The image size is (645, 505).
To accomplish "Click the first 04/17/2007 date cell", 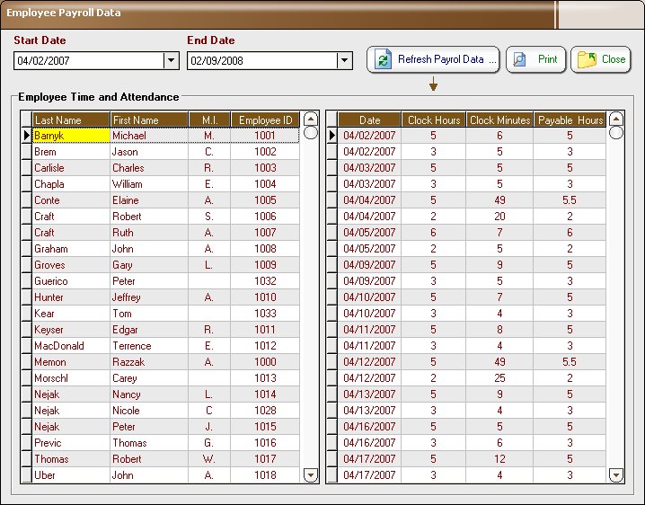I will (x=369, y=459).
